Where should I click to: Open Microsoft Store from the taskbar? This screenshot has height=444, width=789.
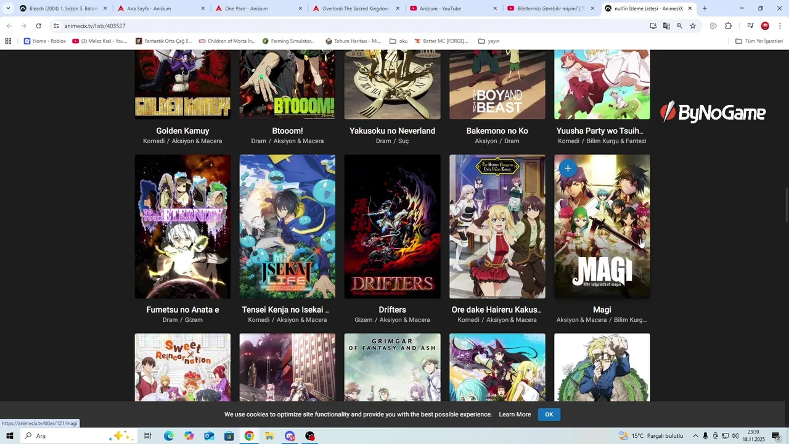[x=229, y=436]
